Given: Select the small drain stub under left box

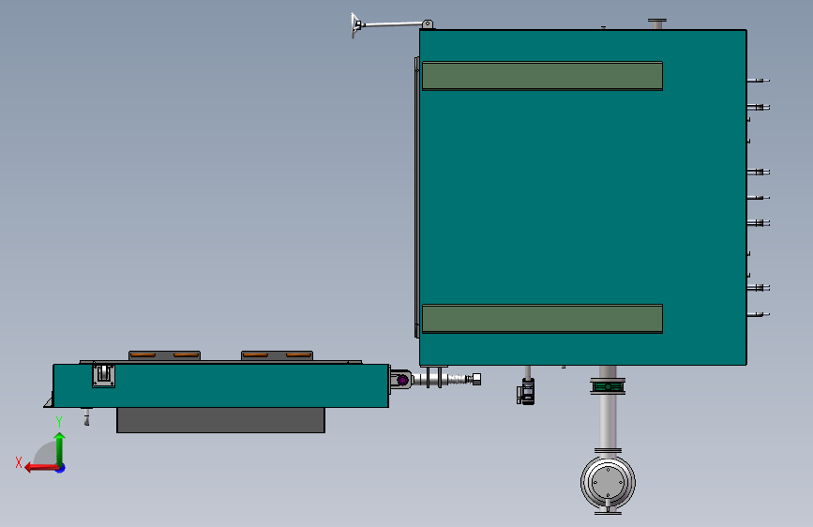Looking at the screenshot, I should point(86,416).
